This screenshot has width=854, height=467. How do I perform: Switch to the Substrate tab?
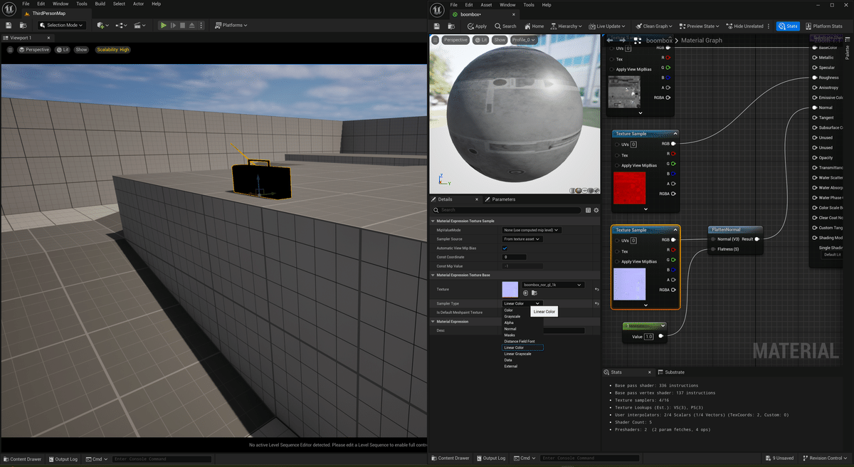[671, 372]
